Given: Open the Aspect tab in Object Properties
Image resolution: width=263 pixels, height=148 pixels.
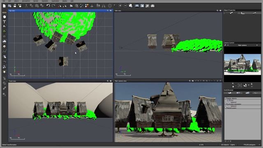Looking at the screenshot, I should [x=231, y=13].
